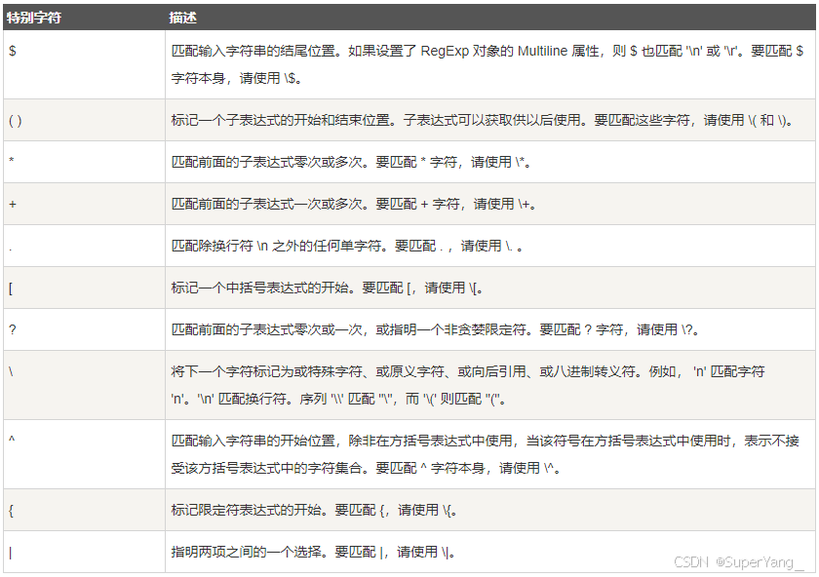Select the [ special character cell

(x=84, y=288)
